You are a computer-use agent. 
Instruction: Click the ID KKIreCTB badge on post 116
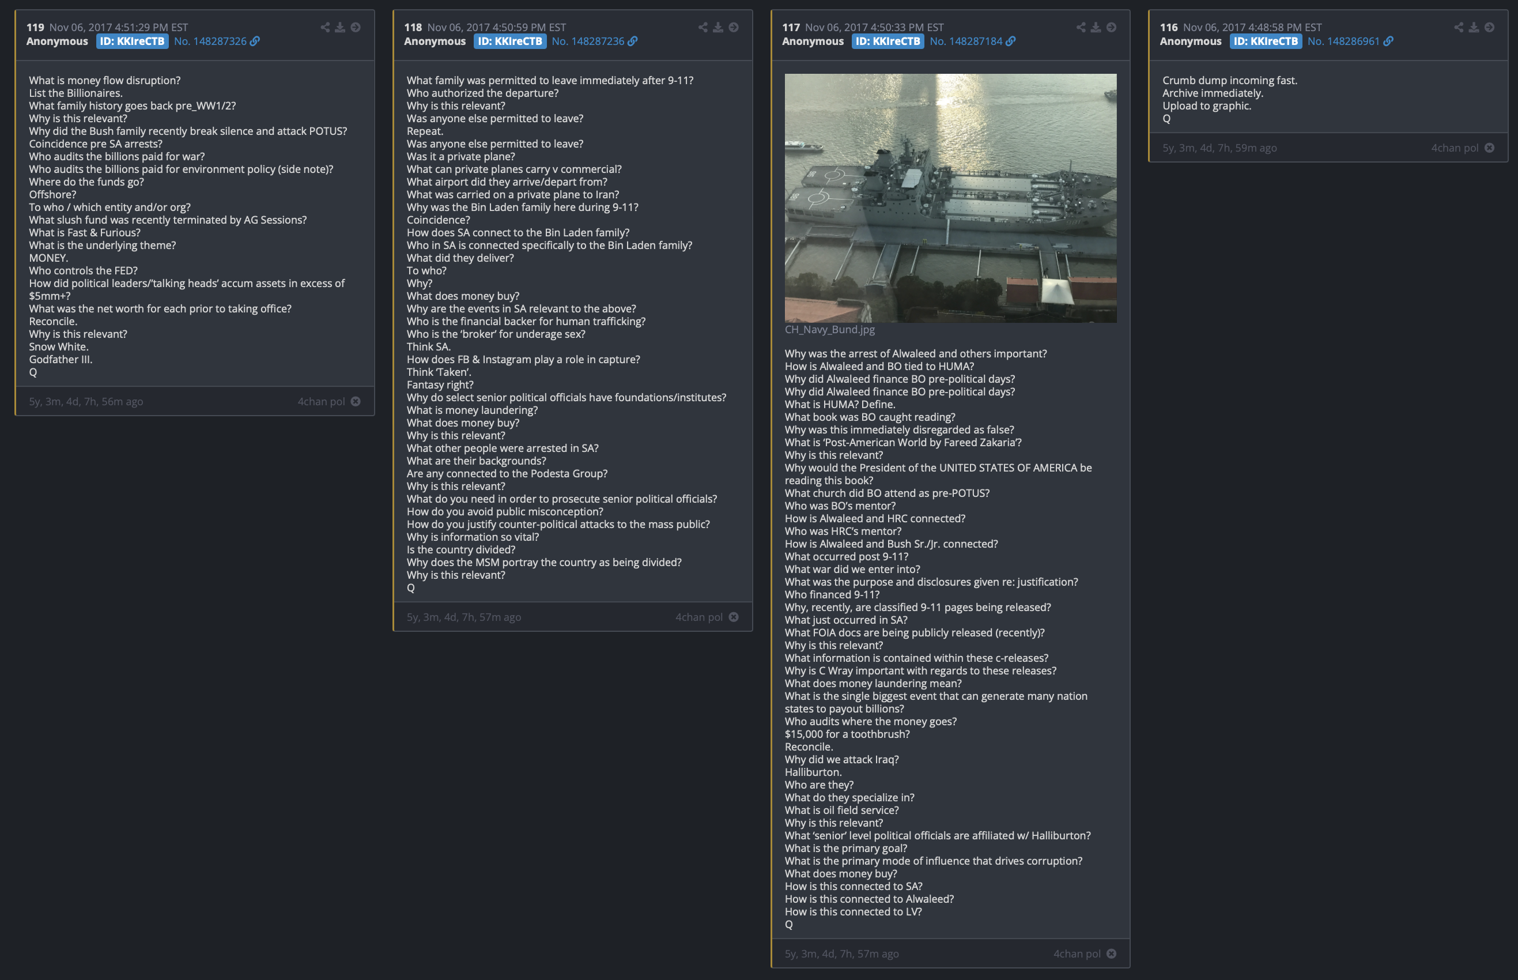[1266, 42]
